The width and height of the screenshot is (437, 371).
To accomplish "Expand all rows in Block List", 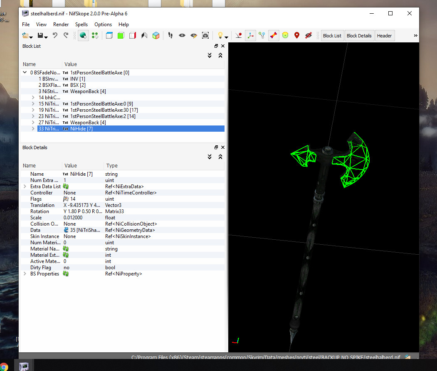I will point(210,55).
